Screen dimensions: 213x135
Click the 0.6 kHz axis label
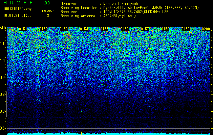[3, 128]
